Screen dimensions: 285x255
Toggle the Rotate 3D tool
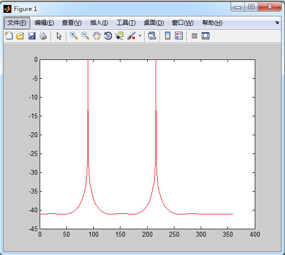click(108, 36)
